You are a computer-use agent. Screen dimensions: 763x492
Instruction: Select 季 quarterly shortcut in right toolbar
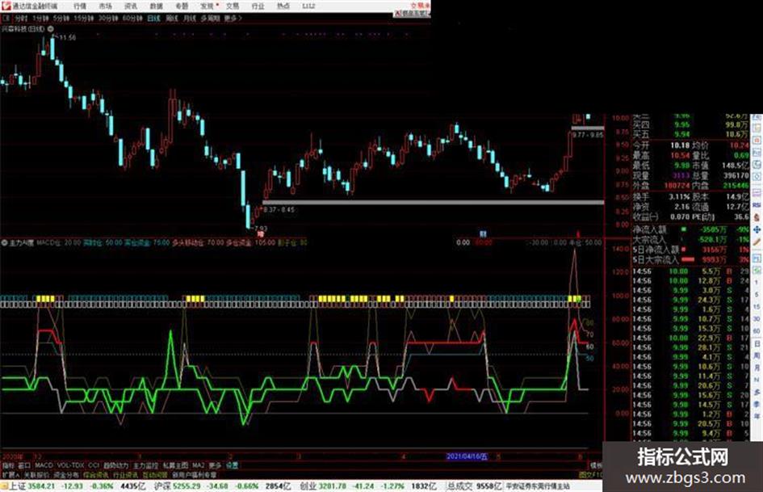coord(757,404)
